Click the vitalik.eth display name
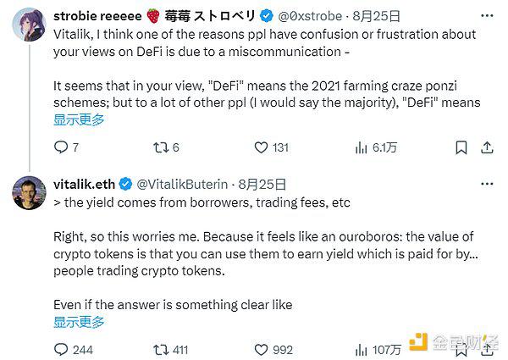 coord(84,184)
